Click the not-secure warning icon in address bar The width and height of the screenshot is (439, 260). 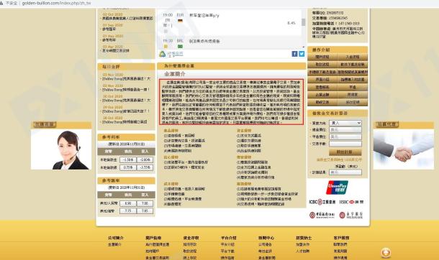coord(1,3)
